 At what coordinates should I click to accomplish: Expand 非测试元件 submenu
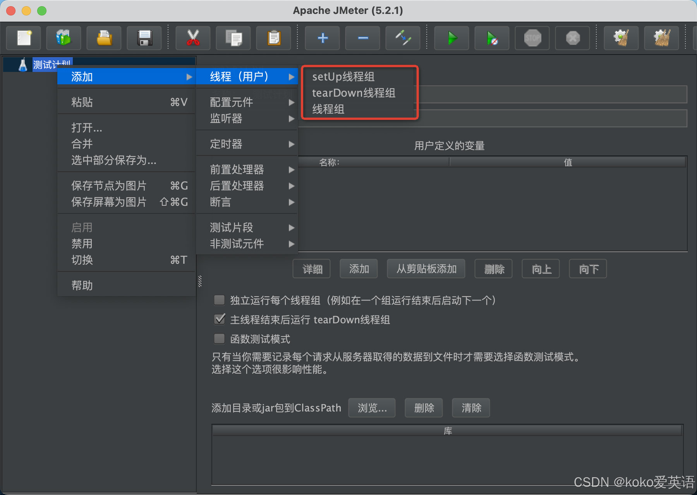[247, 244]
